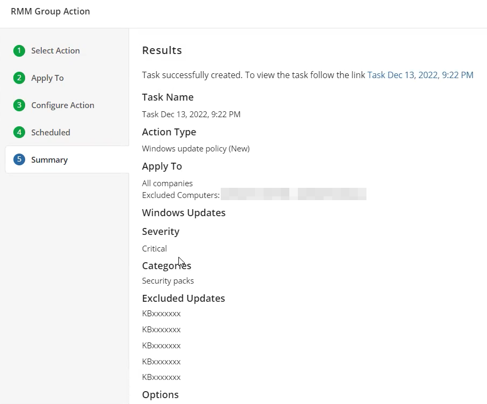Image resolution: width=487 pixels, height=404 pixels.
Task: Select the first KBxxxxxxx excluded update
Action: pos(161,314)
